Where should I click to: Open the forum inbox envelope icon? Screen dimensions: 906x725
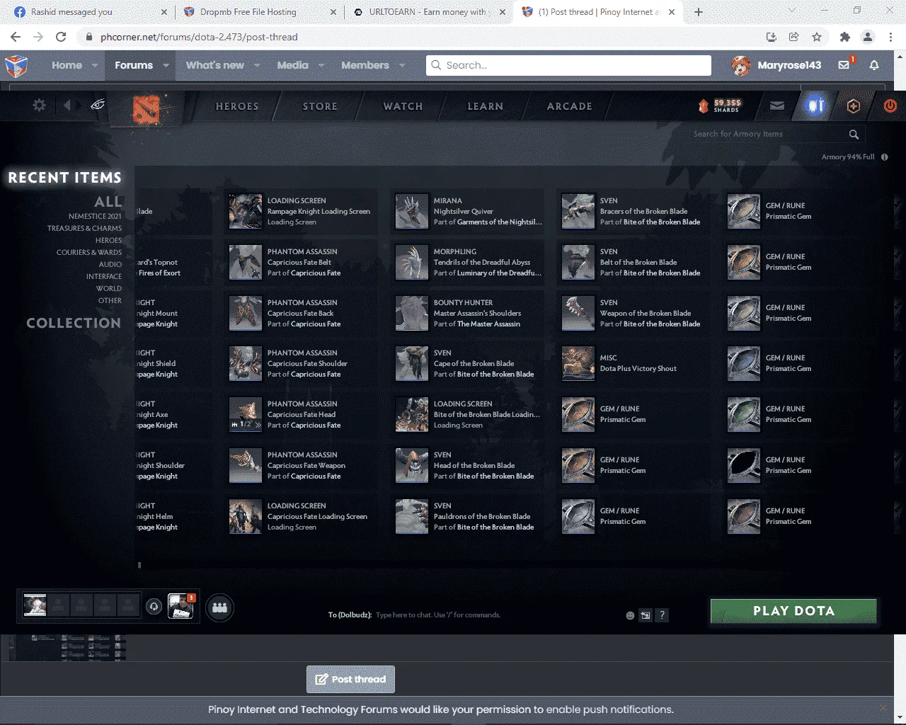click(844, 65)
